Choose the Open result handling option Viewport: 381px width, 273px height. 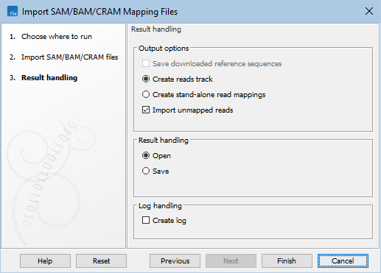tap(146, 155)
